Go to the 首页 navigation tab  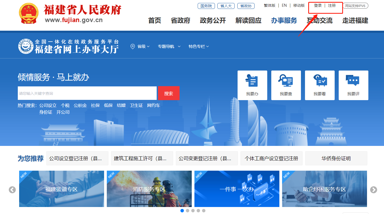(155, 20)
